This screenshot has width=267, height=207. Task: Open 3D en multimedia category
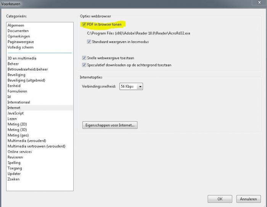point(22,58)
